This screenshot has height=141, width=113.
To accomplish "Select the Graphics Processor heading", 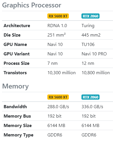I will tap(32, 5).
